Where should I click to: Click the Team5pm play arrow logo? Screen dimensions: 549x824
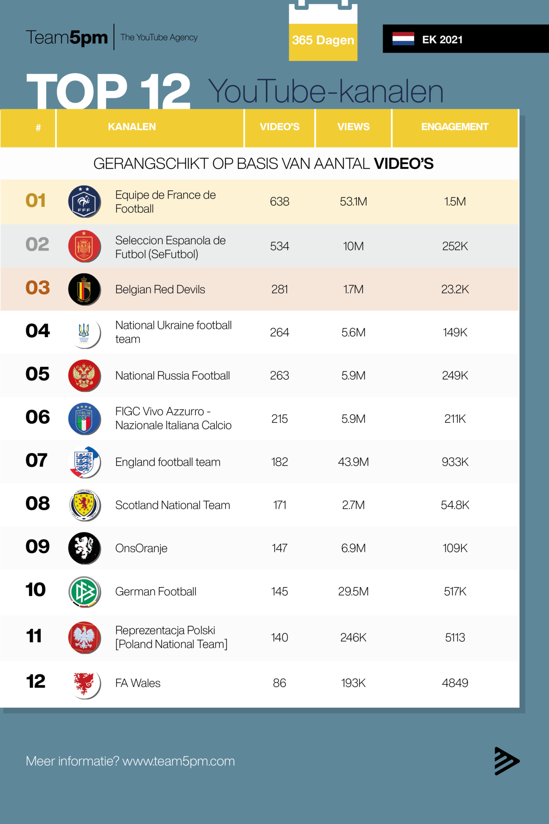[506, 761]
